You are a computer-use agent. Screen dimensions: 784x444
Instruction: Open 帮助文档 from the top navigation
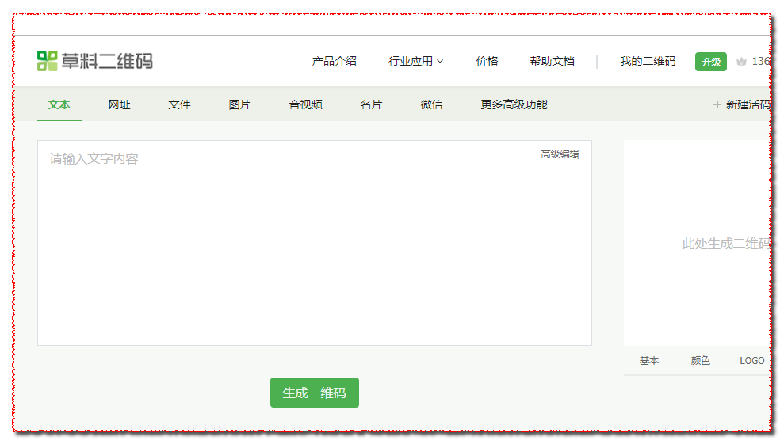pos(552,61)
